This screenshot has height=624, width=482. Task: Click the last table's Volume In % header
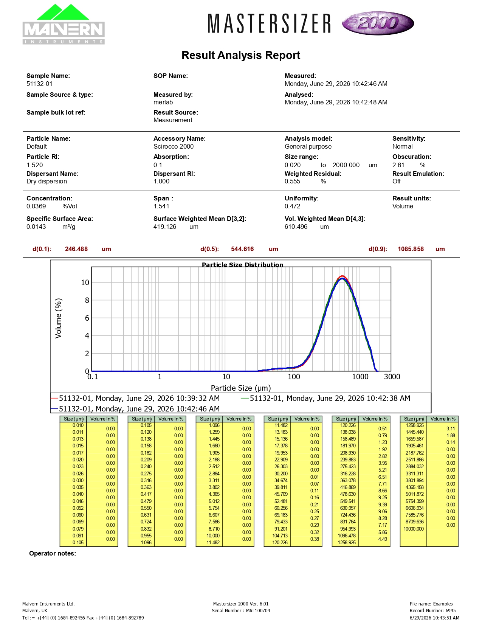tap(443, 419)
